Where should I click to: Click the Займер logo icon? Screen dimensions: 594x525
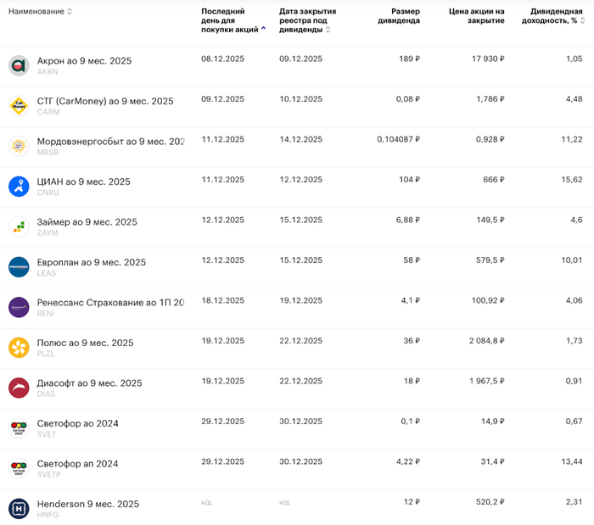point(19,226)
